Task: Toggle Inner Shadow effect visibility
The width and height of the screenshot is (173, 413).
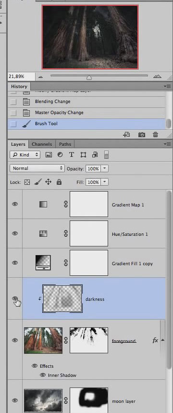Action: (43, 375)
